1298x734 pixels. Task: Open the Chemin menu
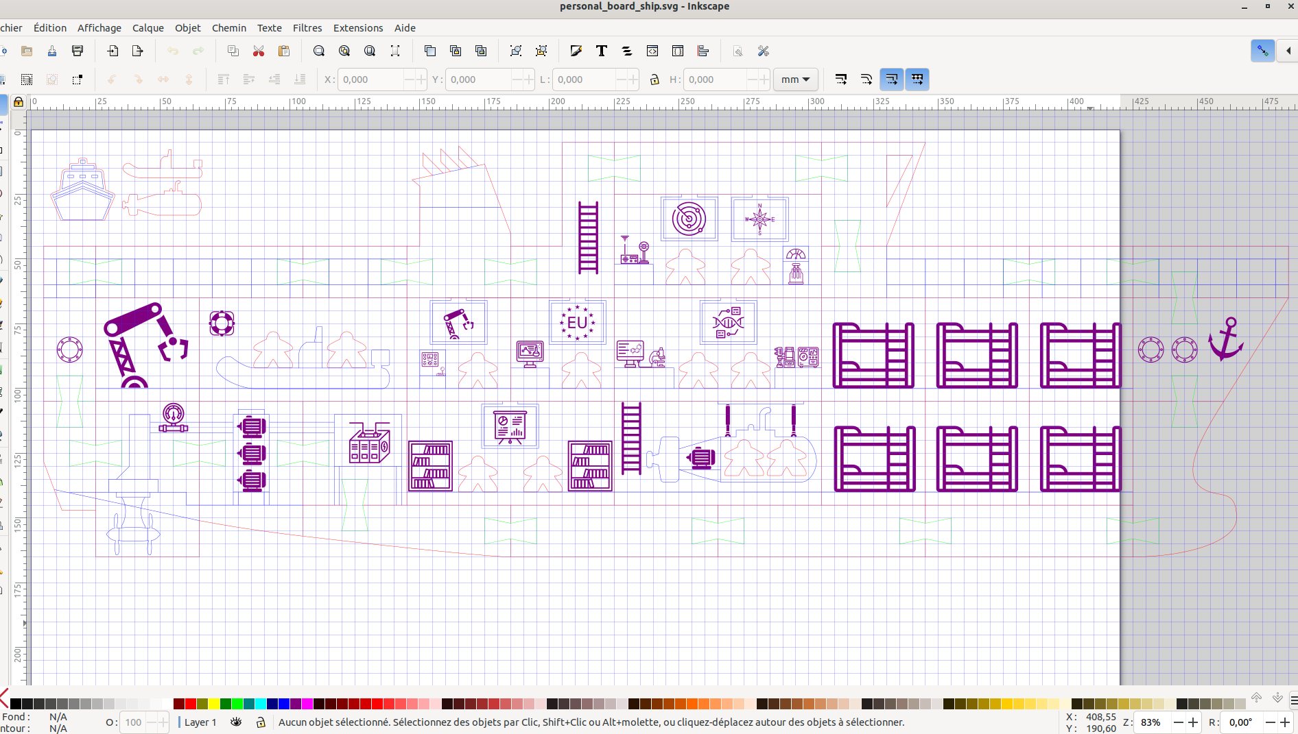coord(229,27)
